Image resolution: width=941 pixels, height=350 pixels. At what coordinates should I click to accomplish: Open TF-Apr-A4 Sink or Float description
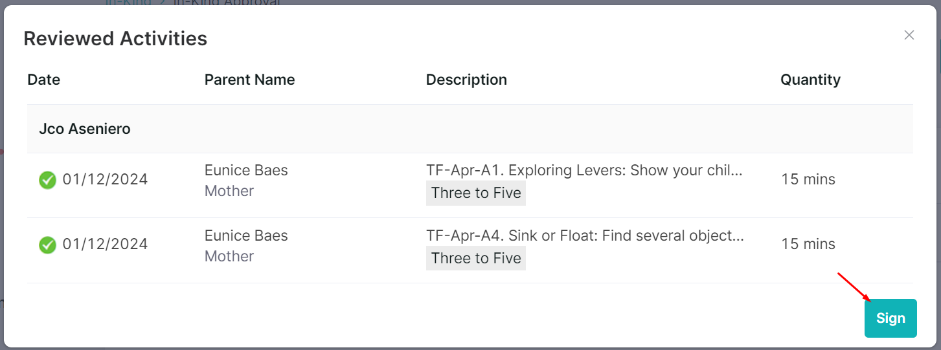[585, 235]
